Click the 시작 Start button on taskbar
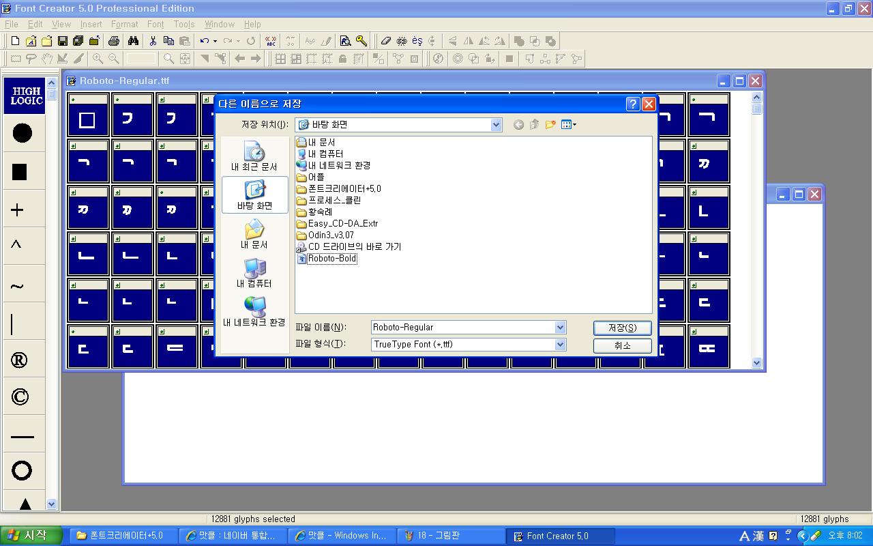 [31, 536]
